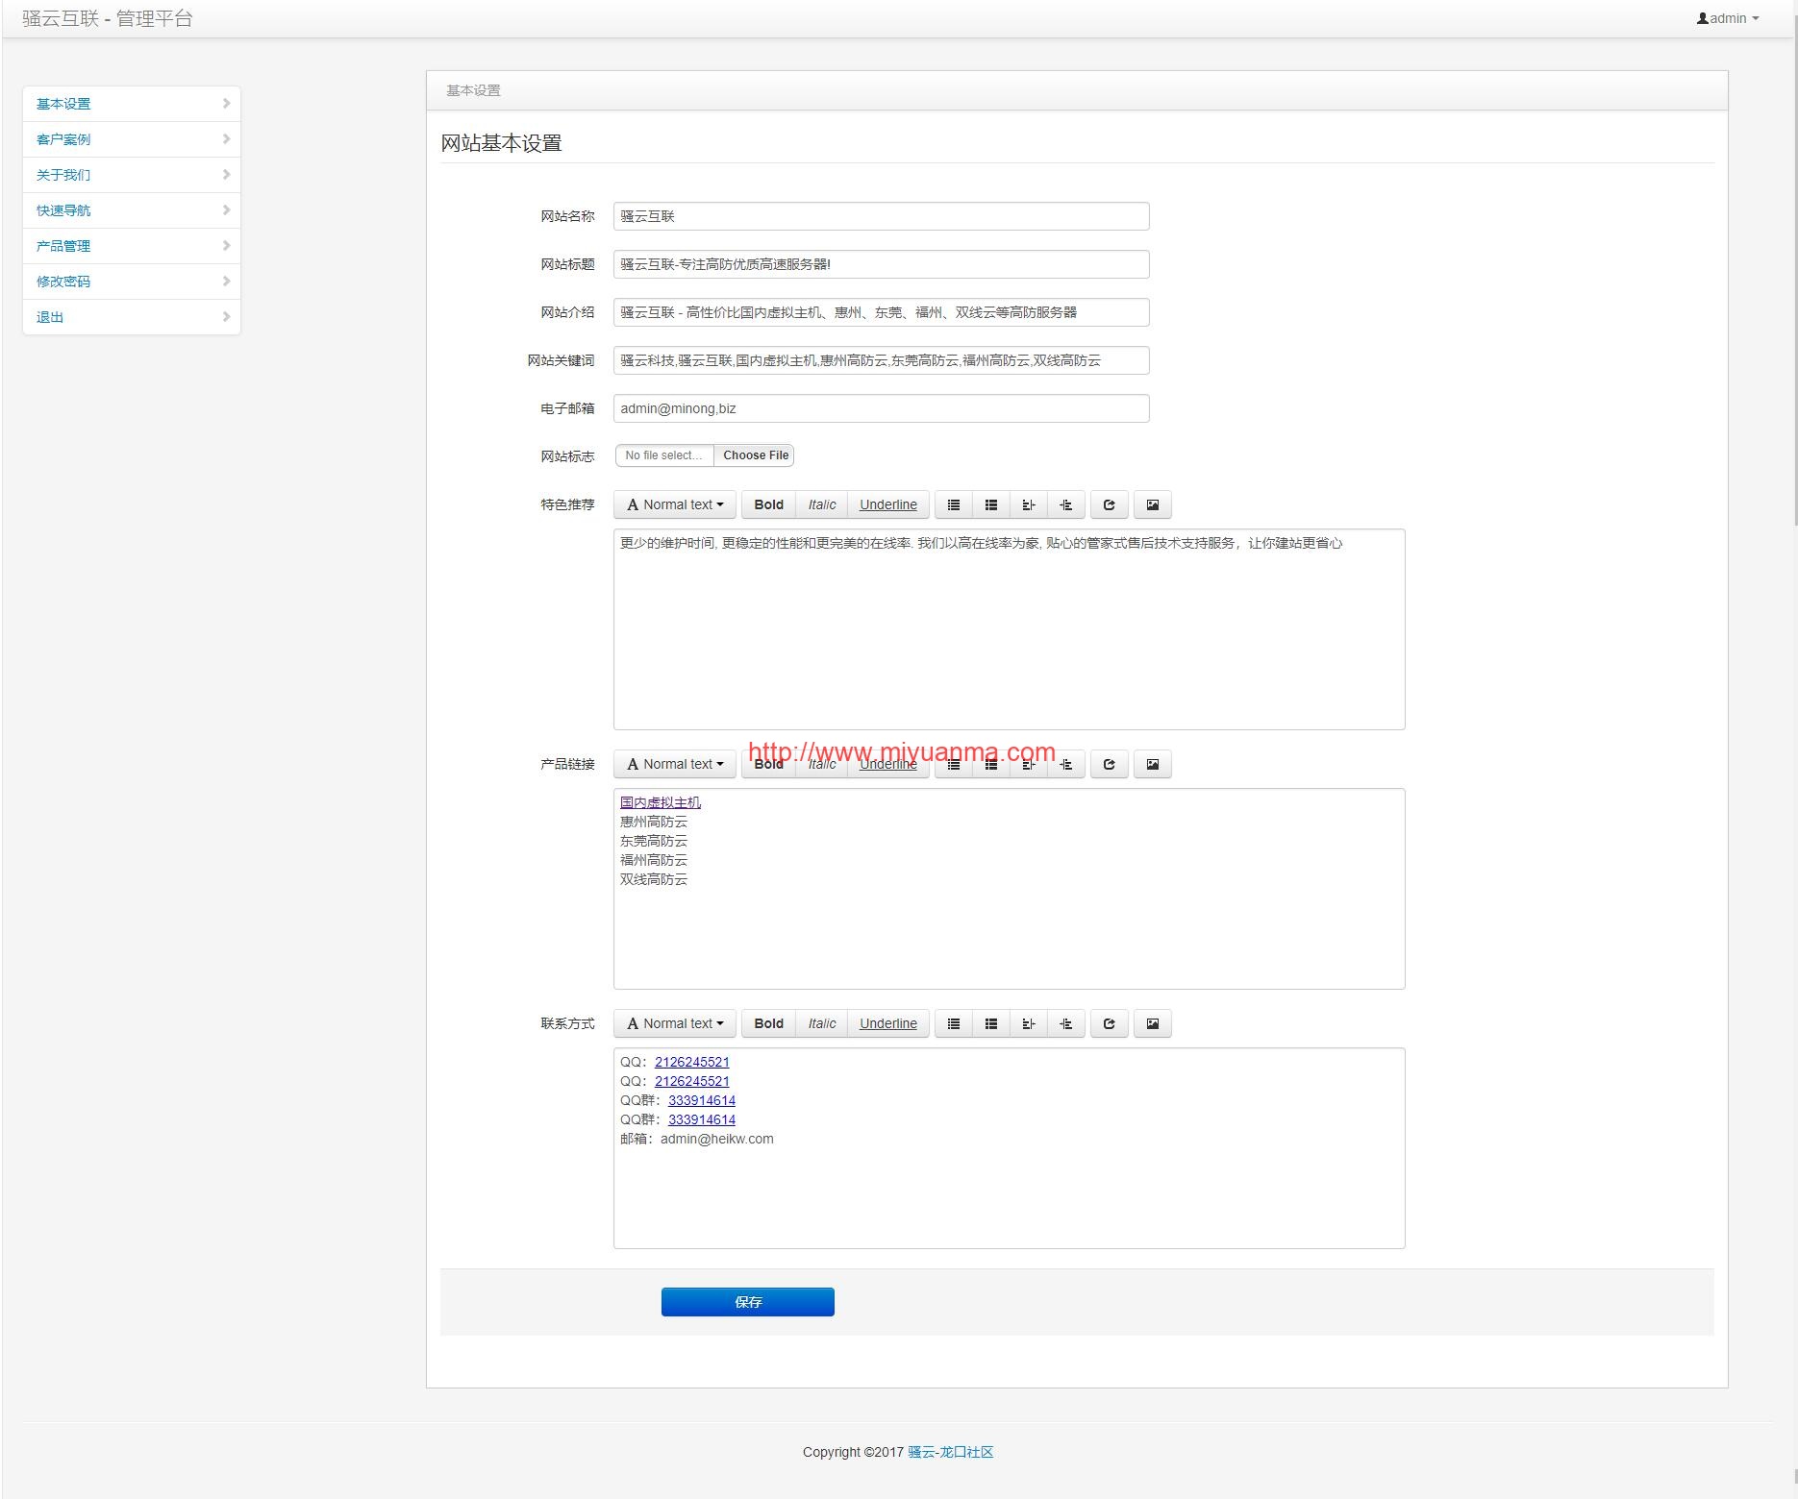Open the first QQ群 333914614 link

click(702, 1100)
